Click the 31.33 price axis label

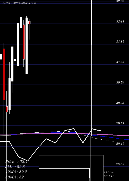point(120,62)
